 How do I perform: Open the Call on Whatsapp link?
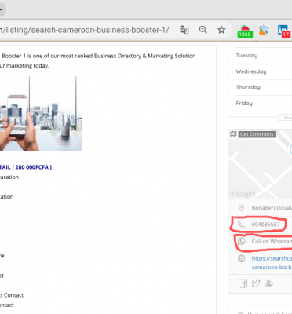pos(272,241)
